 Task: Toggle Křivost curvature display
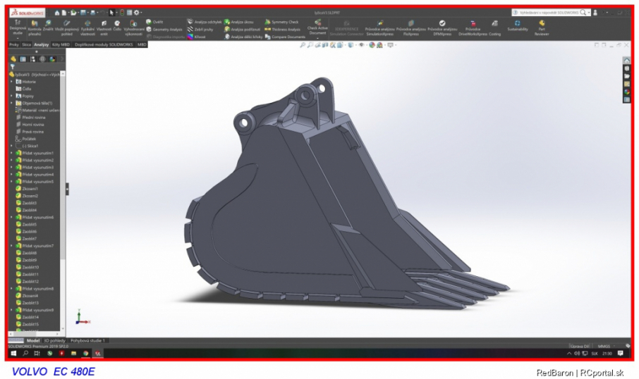(x=197, y=37)
